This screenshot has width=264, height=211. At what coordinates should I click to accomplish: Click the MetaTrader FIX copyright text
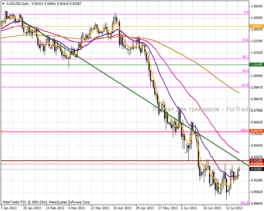pos(46,202)
